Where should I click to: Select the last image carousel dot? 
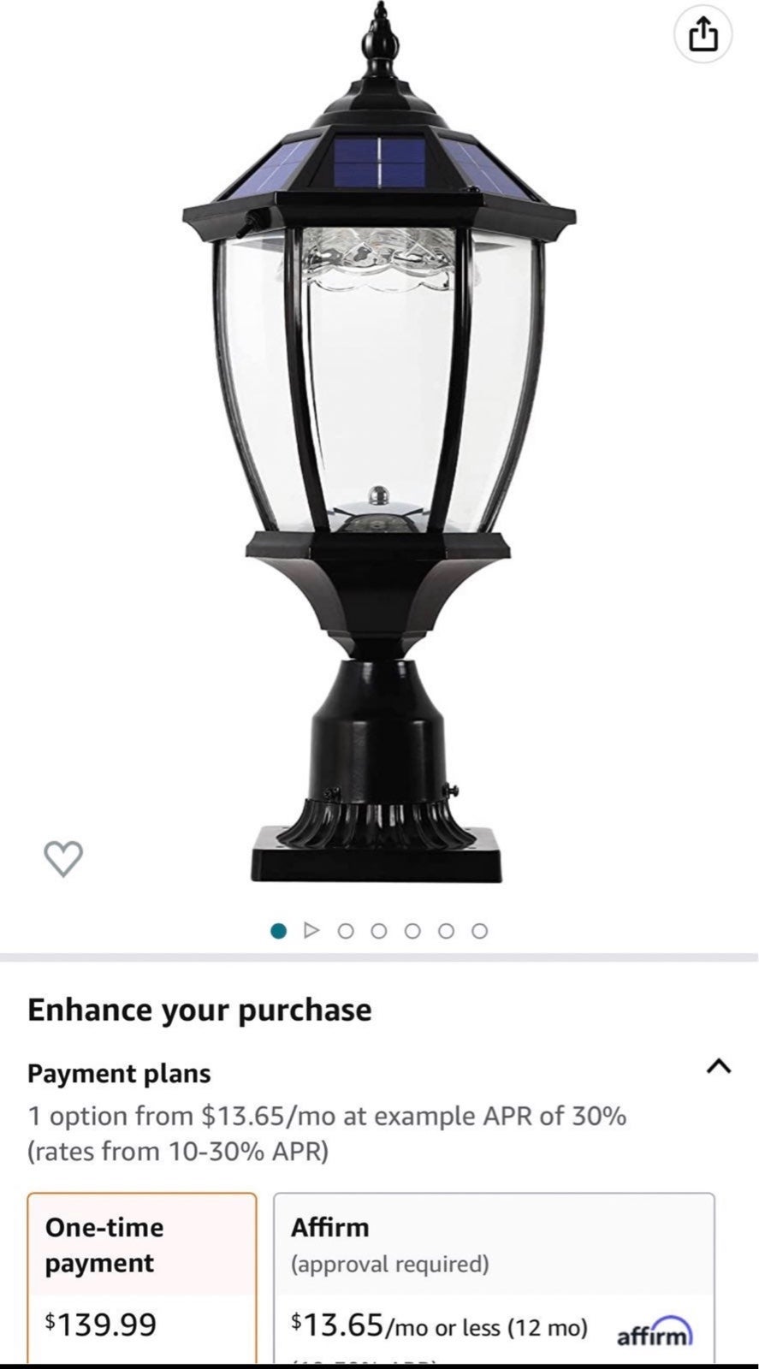tap(479, 931)
